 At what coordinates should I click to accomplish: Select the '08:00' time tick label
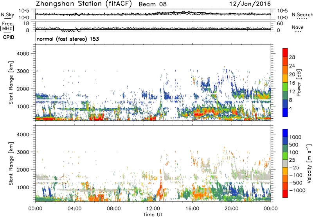(x=113, y=209)
